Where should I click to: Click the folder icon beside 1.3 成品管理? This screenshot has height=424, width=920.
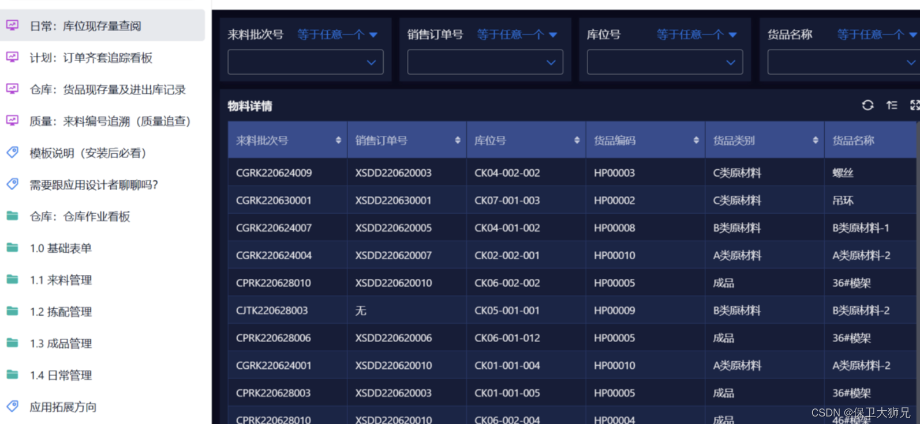12,343
